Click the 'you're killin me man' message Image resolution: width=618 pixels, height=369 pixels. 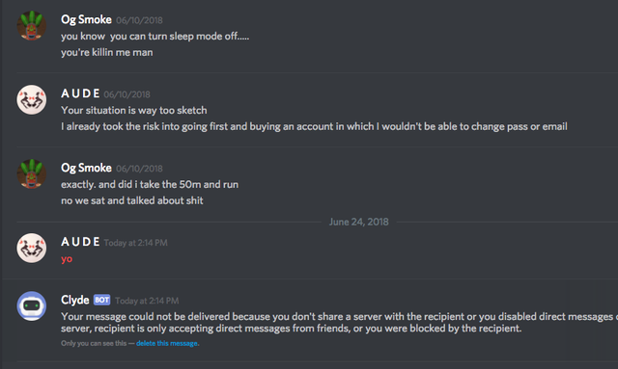(x=107, y=52)
